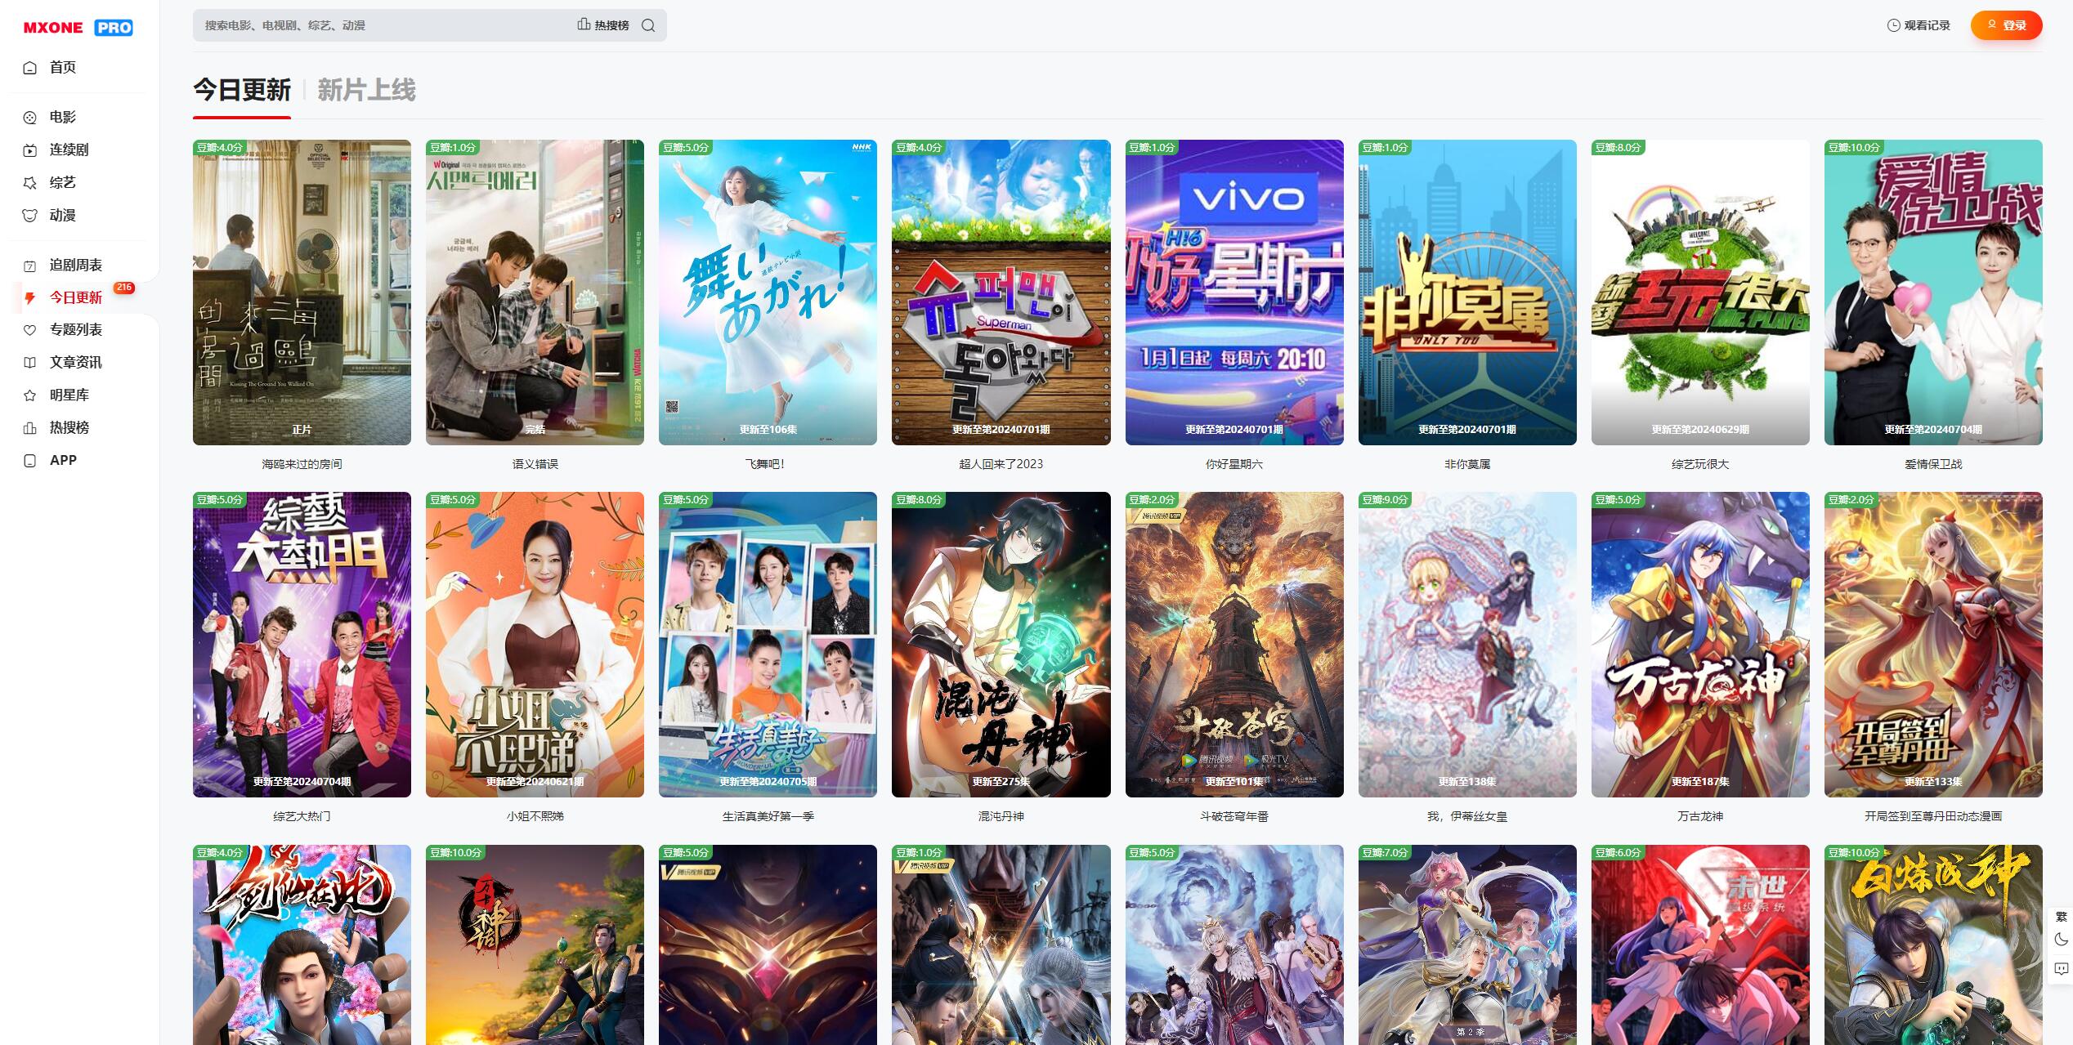This screenshot has height=1045, width=2073.
Task: Open the 观看记录 watch history link
Action: tap(1919, 25)
